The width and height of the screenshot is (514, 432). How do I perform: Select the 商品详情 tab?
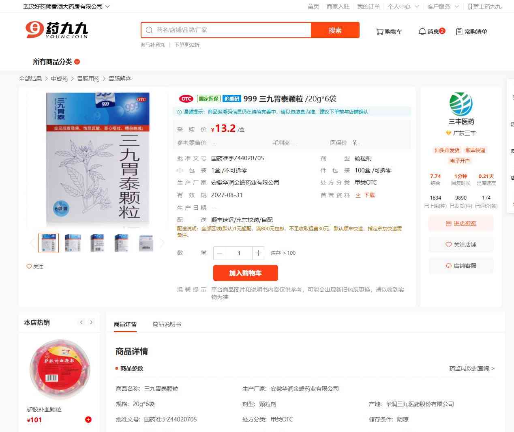tap(125, 324)
